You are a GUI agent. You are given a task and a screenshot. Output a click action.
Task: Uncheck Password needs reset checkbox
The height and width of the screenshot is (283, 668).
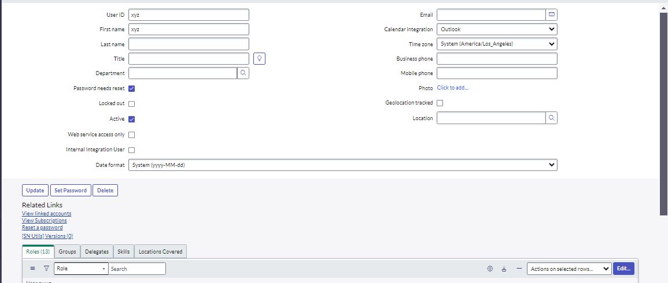coord(132,88)
